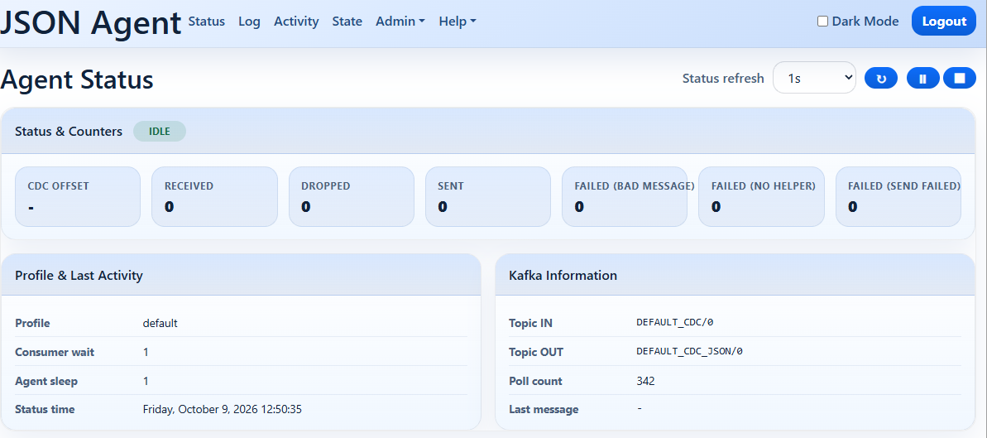Image resolution: width=987 pixels, height=438 pixels.
Task: Click the Agent sleep row label
Action: [46, 381]
